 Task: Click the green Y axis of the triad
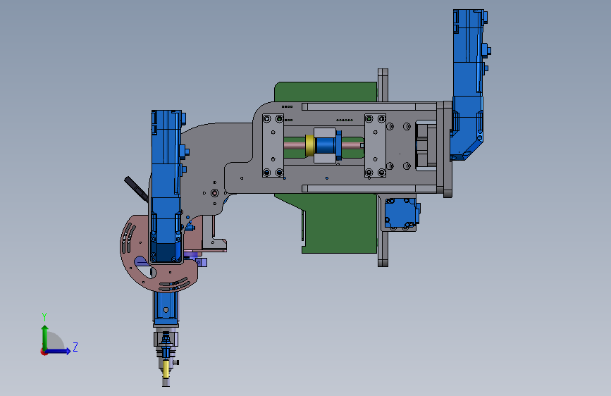(x=45, y=337)
